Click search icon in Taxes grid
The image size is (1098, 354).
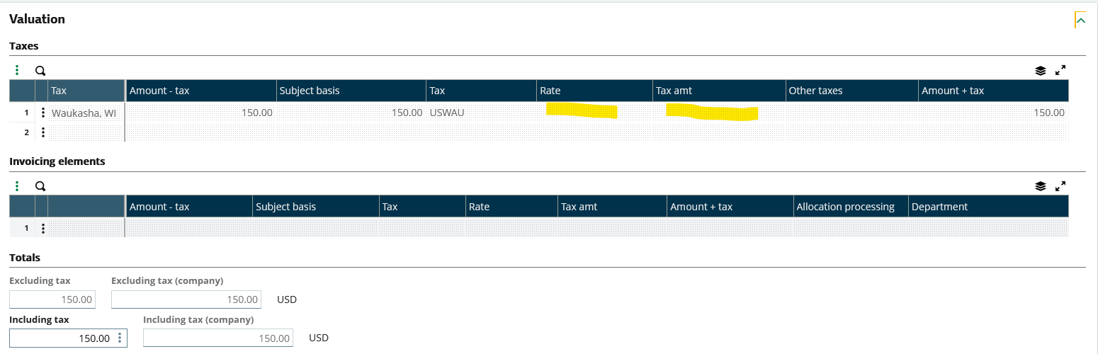(40, 70)
